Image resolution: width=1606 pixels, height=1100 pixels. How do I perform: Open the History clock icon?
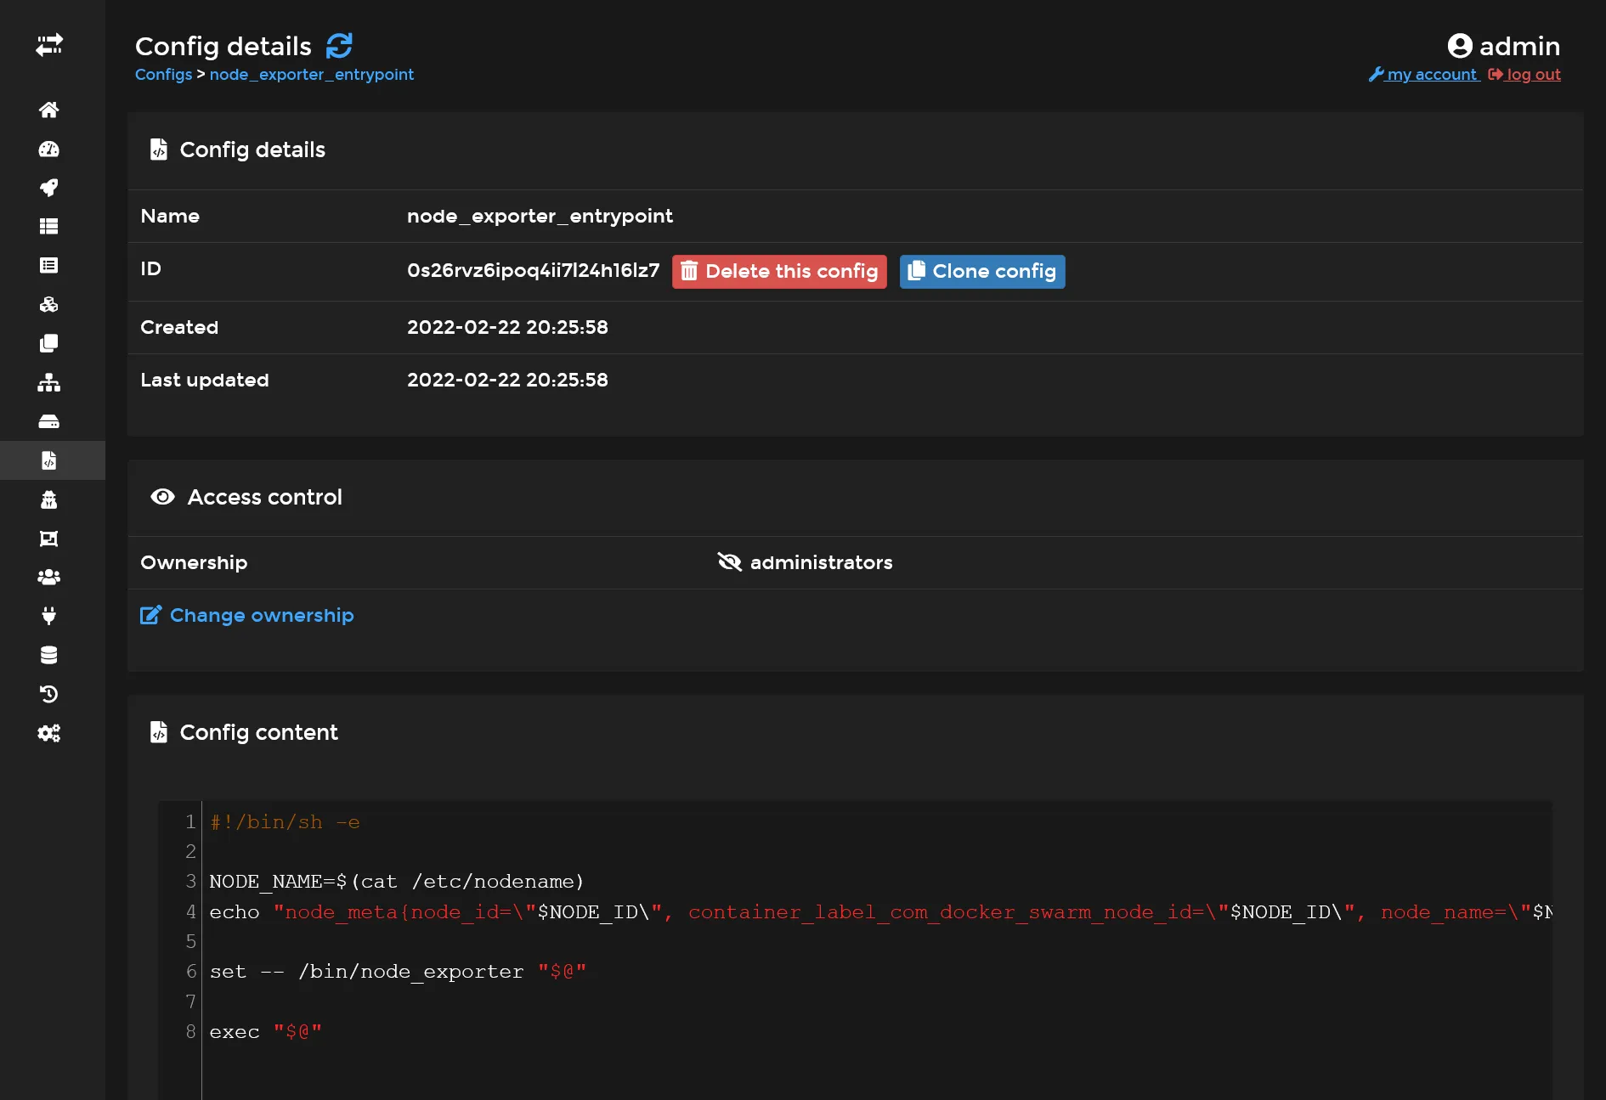(50, 694)
